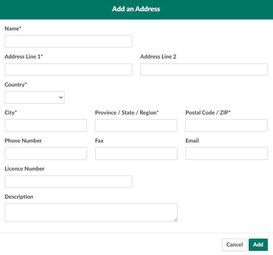The image size is (273, 255).
Task: Click the "Add an Address" header title
Action: (136, 9)
